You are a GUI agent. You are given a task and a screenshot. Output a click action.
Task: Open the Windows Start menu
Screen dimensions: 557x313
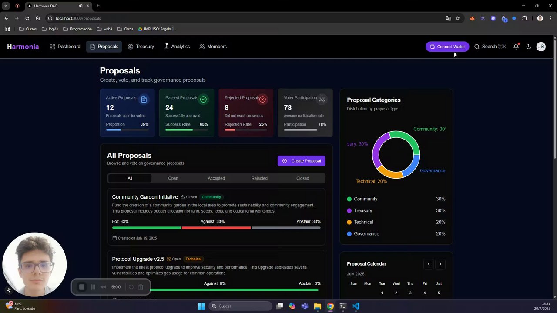(201, 306)
